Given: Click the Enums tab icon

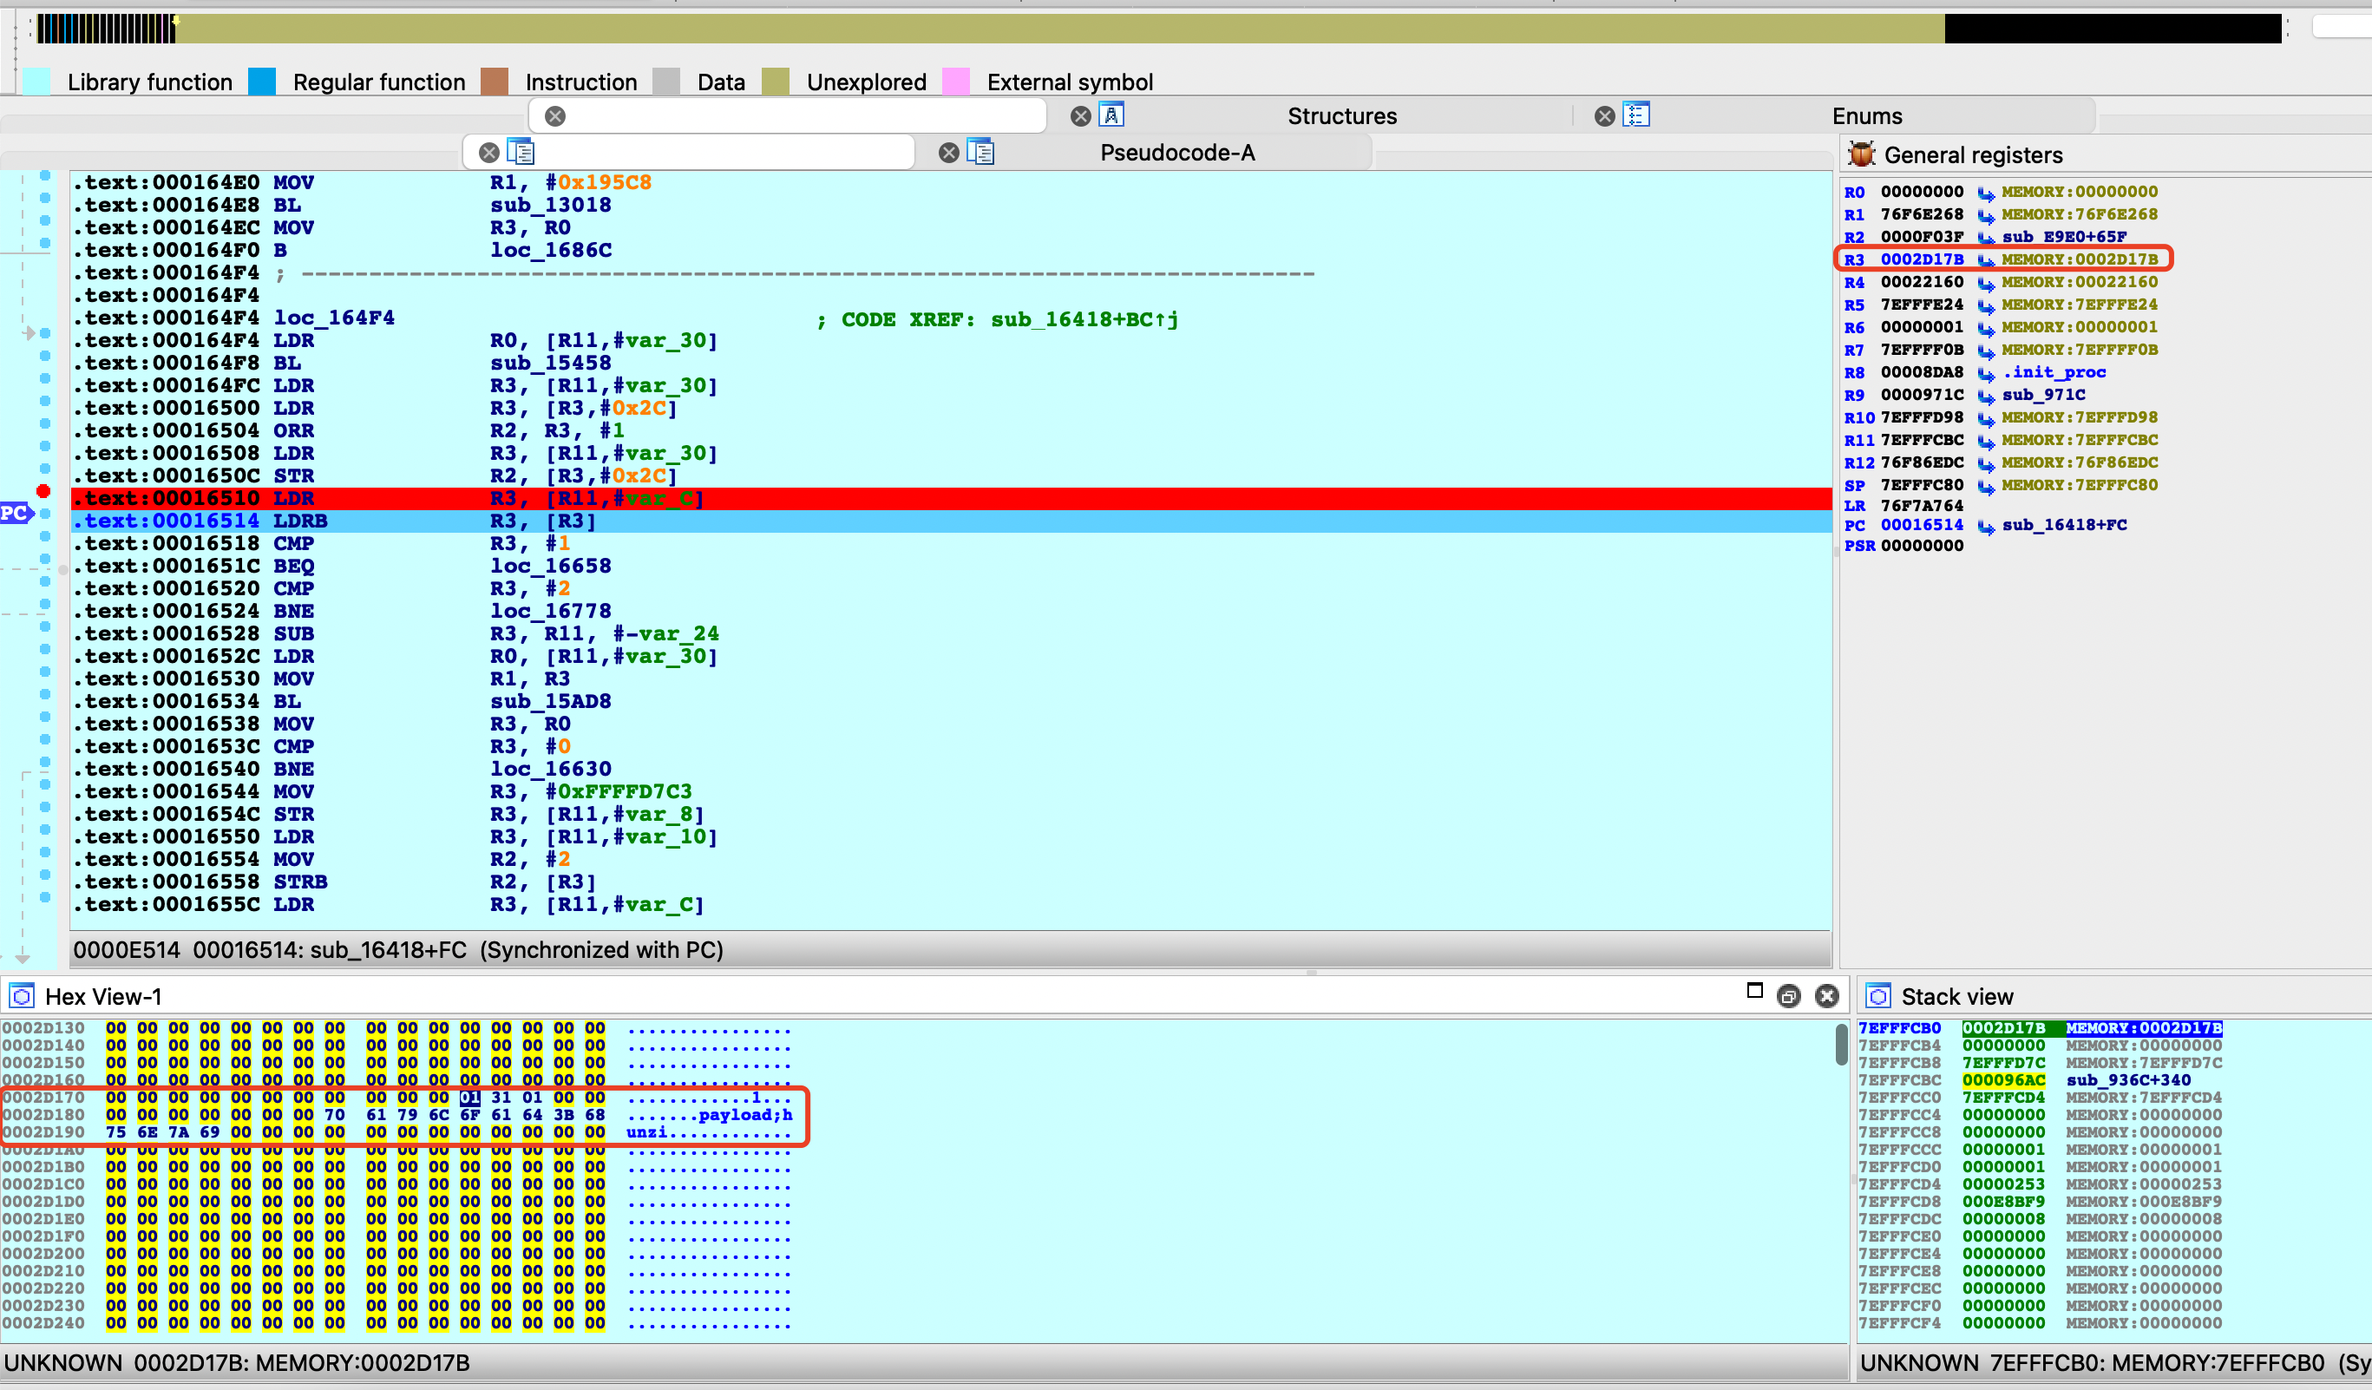Looking at the screenshot, I should pyautogui.click(x=1636, y=115).
